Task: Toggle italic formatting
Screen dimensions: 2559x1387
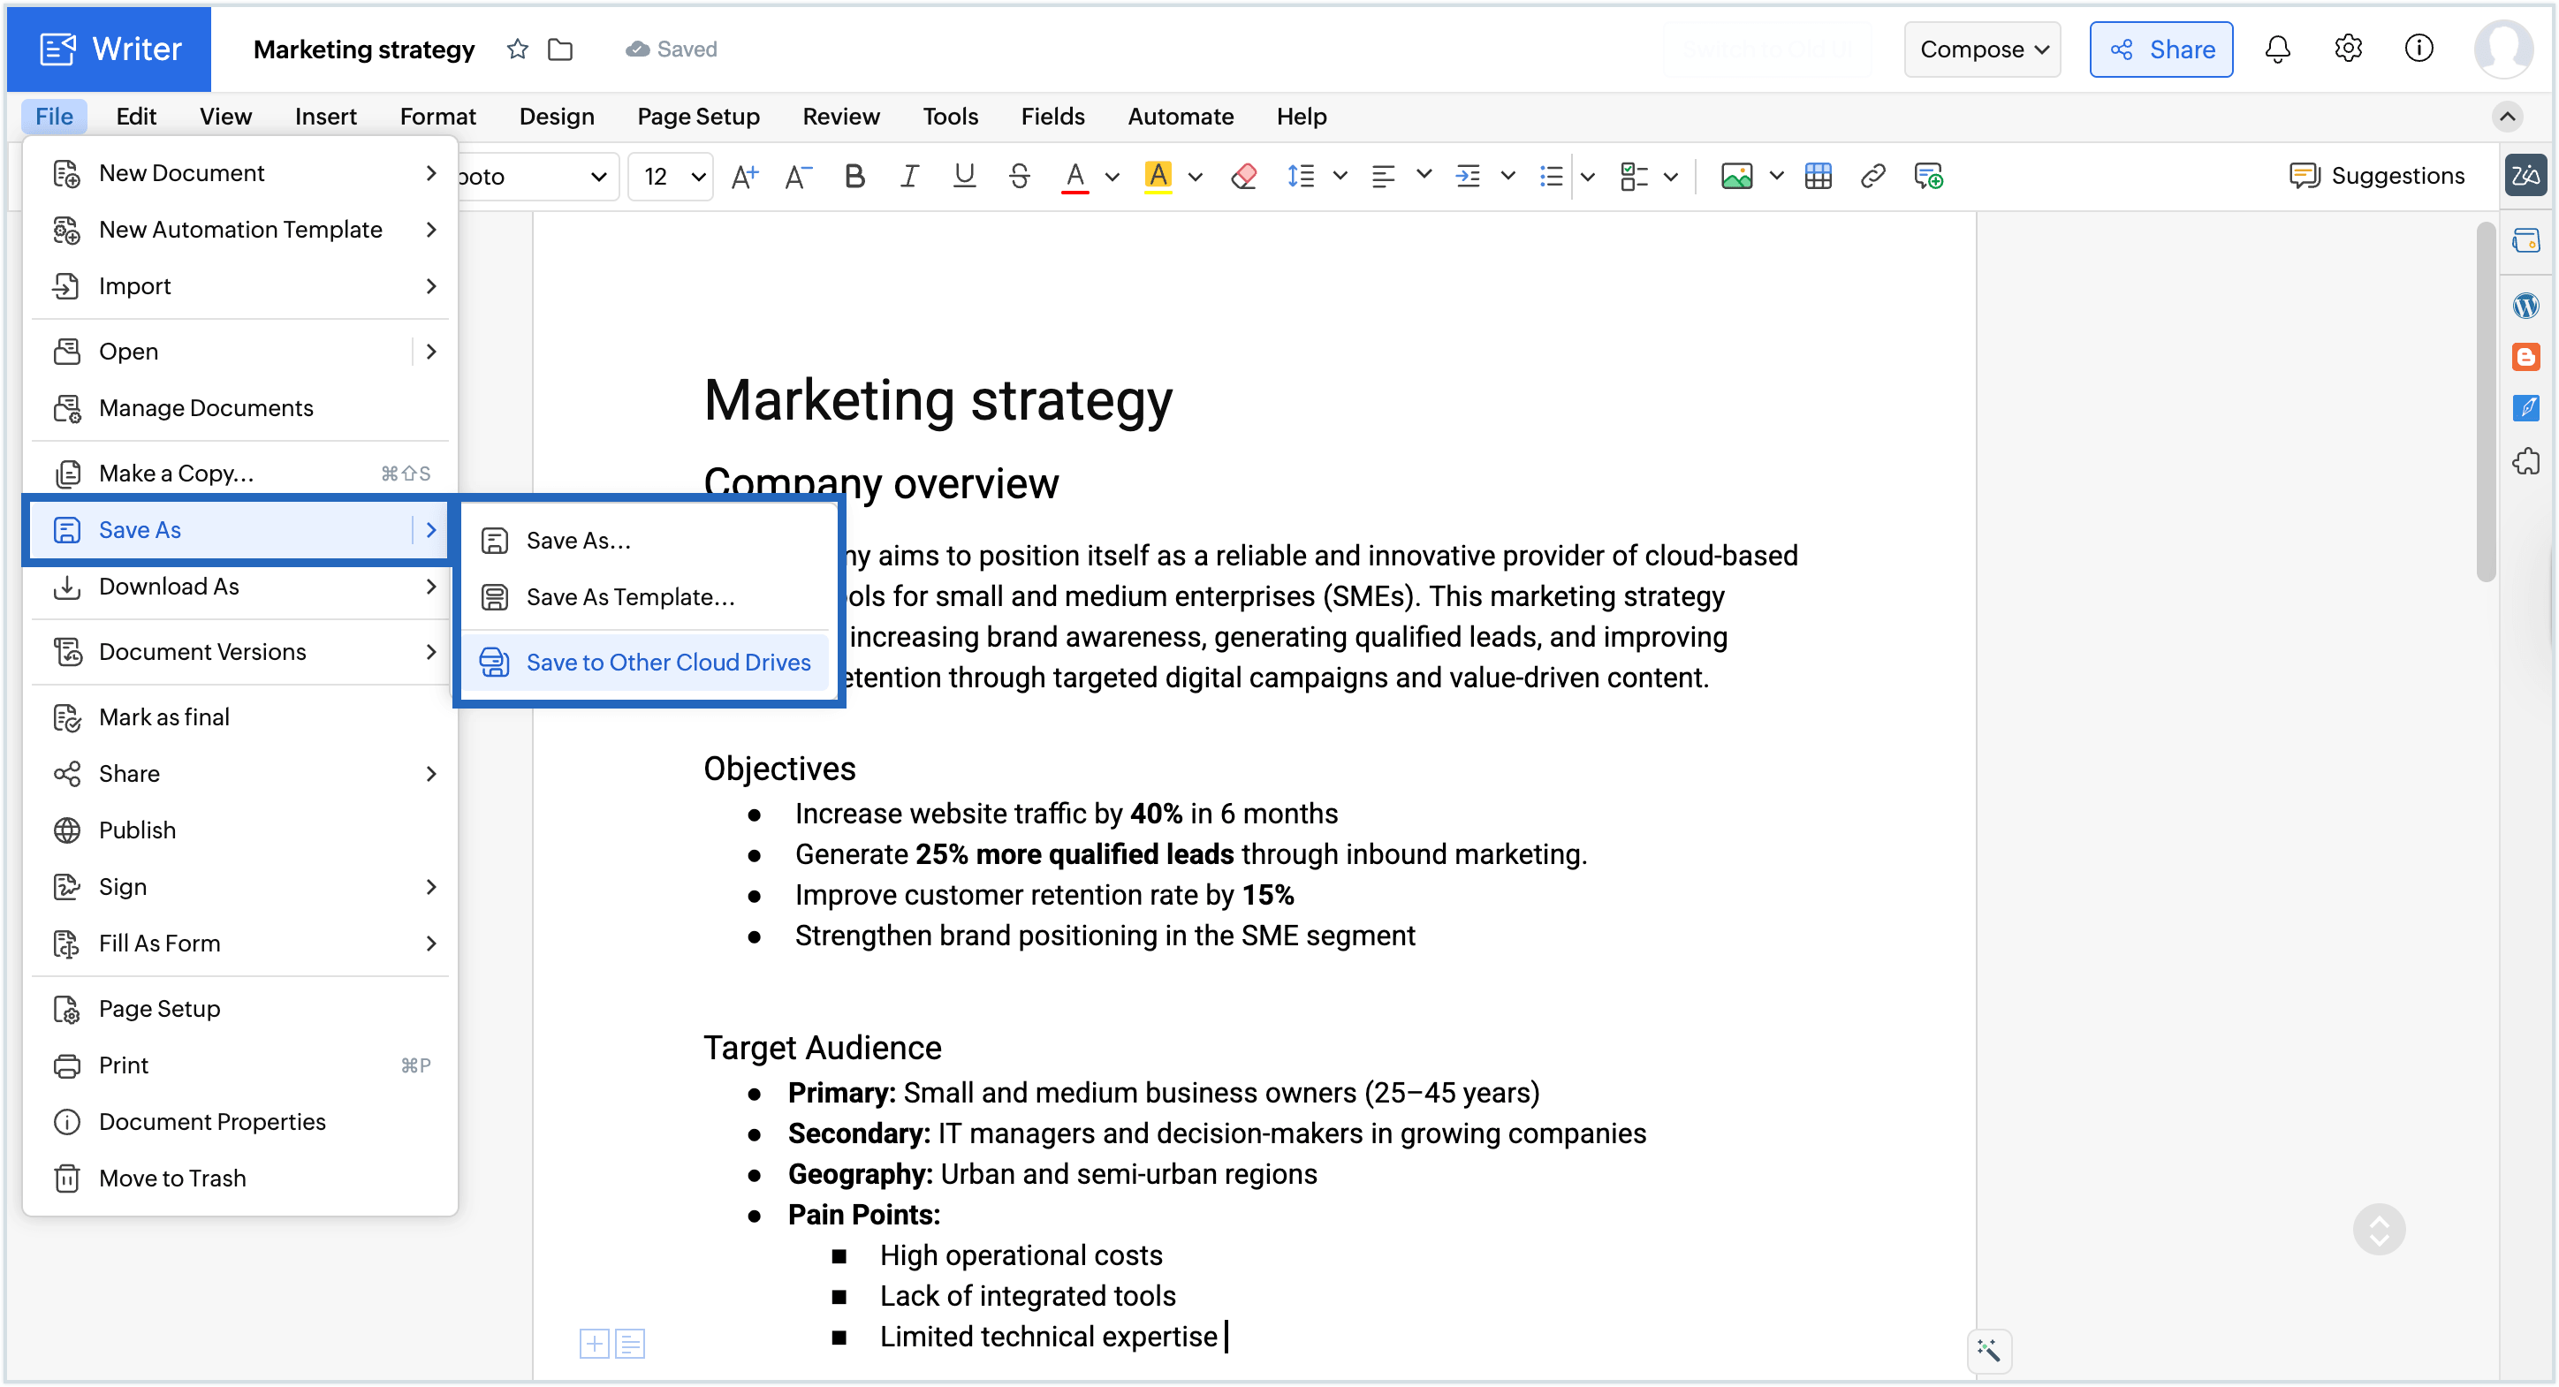Action: pyautogui.click(x=908, y=176)
